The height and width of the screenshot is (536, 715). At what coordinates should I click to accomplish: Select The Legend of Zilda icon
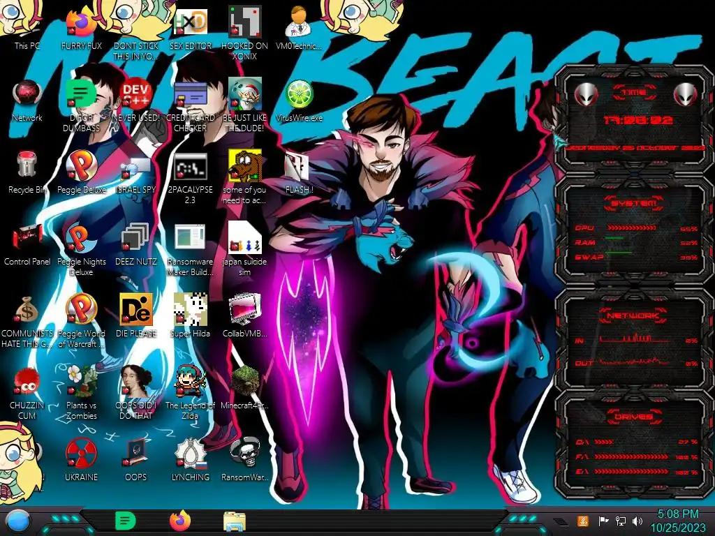190,394
